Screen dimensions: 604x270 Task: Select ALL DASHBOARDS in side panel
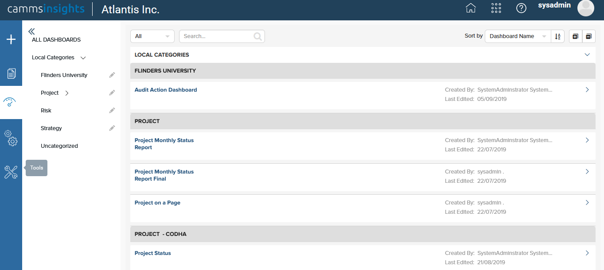click(56, 40)
